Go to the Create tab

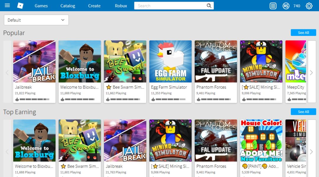tap(94, 6)
